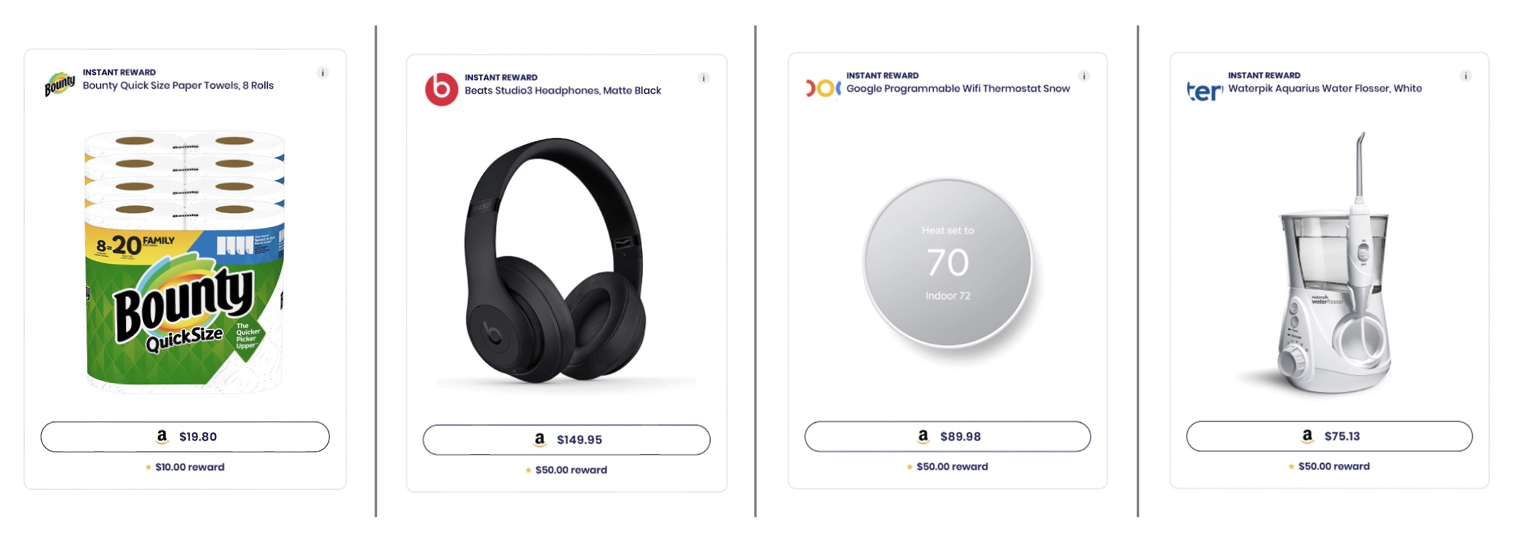Open info icon on Google Thermostat card

pos(1084,76)
